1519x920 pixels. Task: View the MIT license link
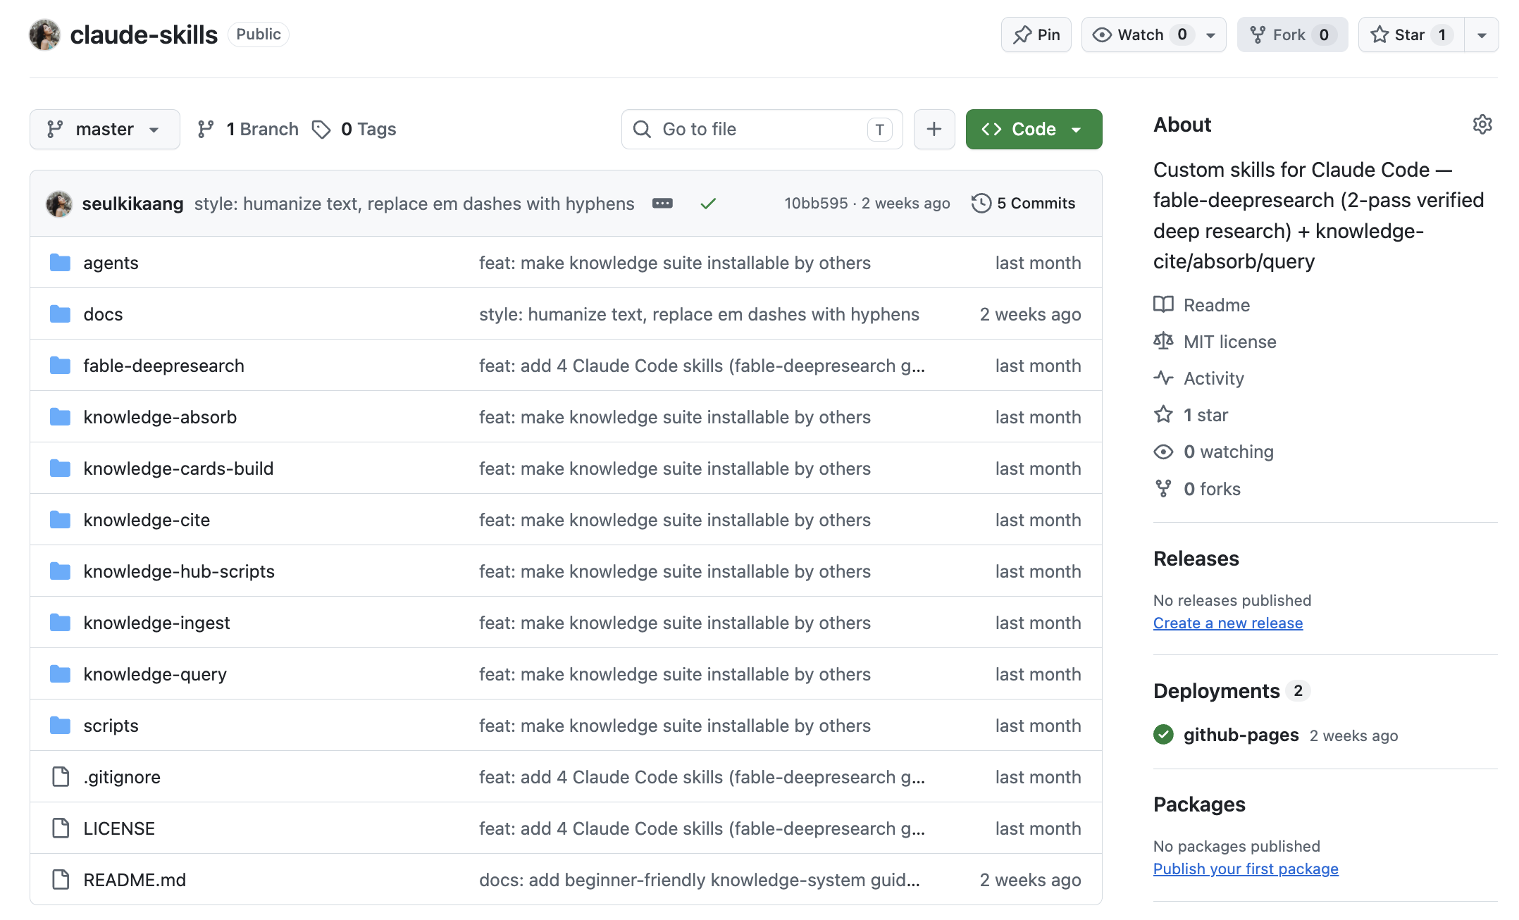point(1230,342)
